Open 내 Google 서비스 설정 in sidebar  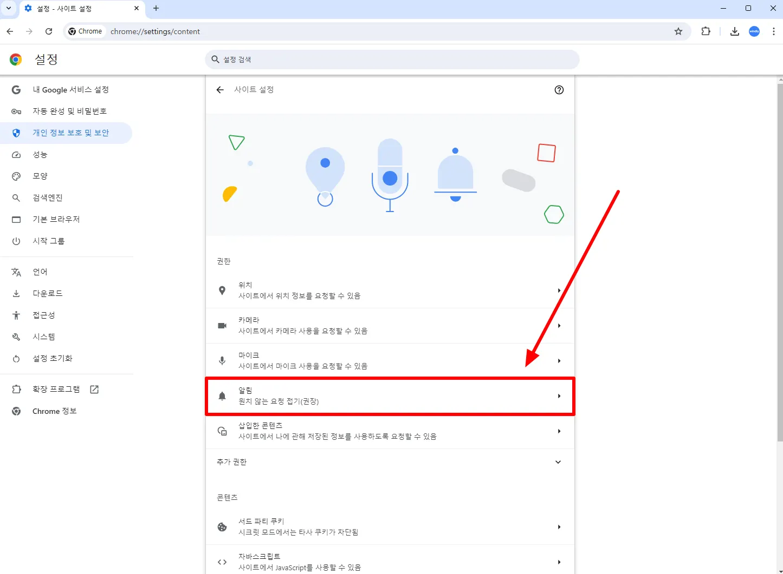point(66,90)
